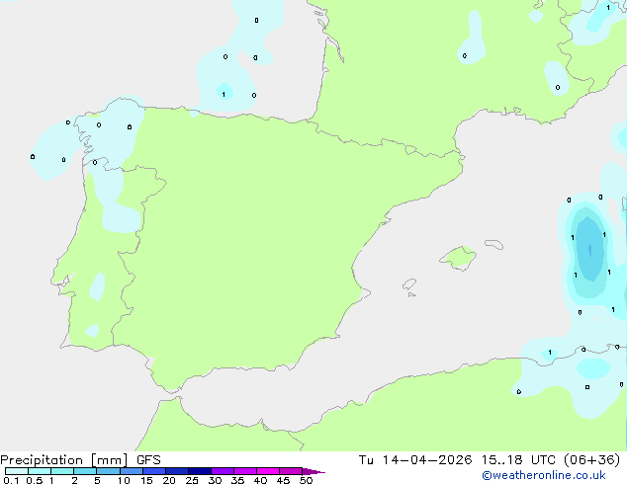Click the 25–30 mm dark navy legend box
This screenshot has height=484, width=627.
(x=200, y=471)
